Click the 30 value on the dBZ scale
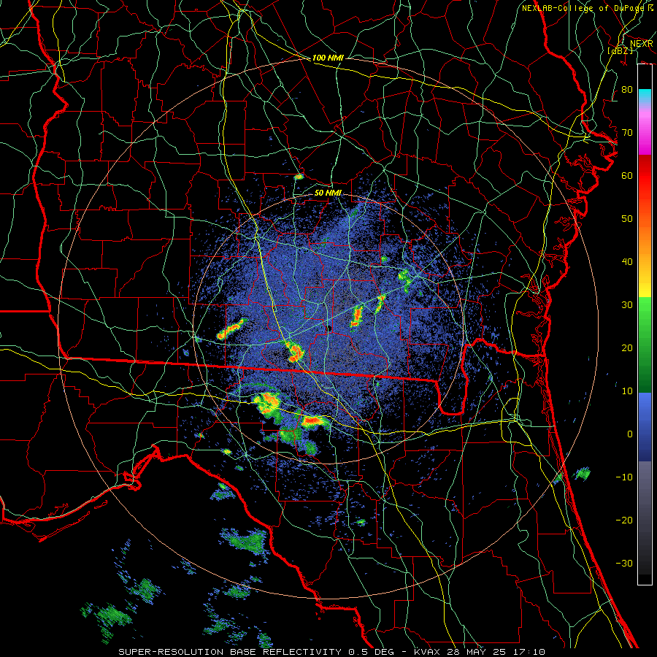 627,305
